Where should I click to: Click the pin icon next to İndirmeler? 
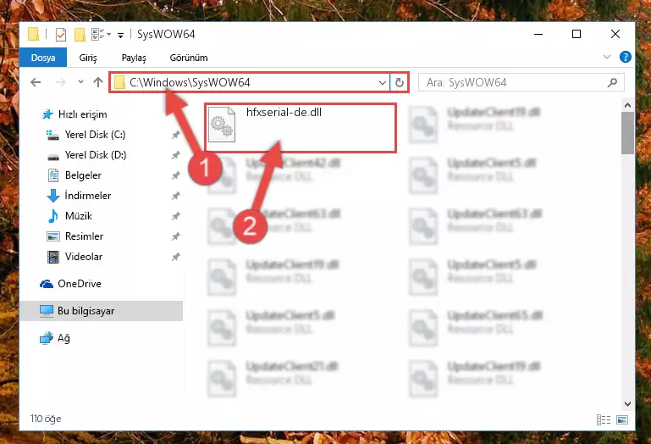(175, 196)
